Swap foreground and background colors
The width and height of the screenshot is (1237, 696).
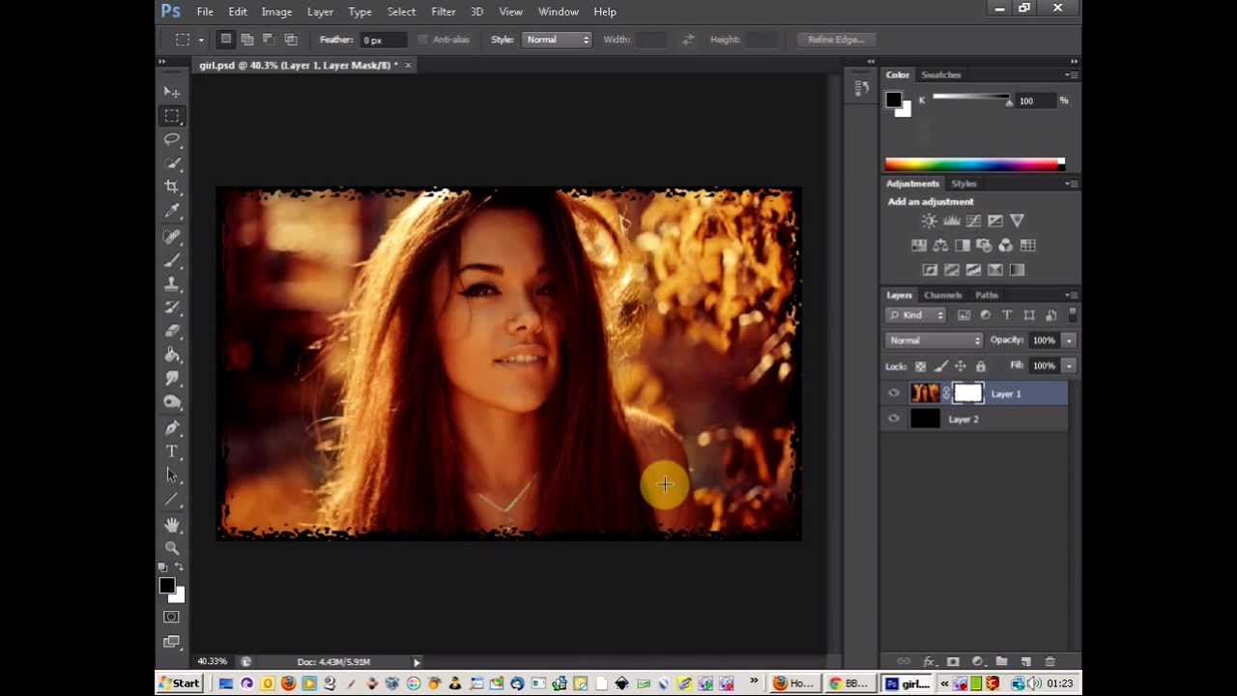click(x=179, y=567)
